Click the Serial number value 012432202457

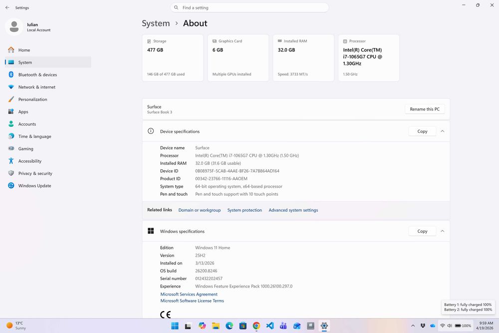(x=209, y=279)
